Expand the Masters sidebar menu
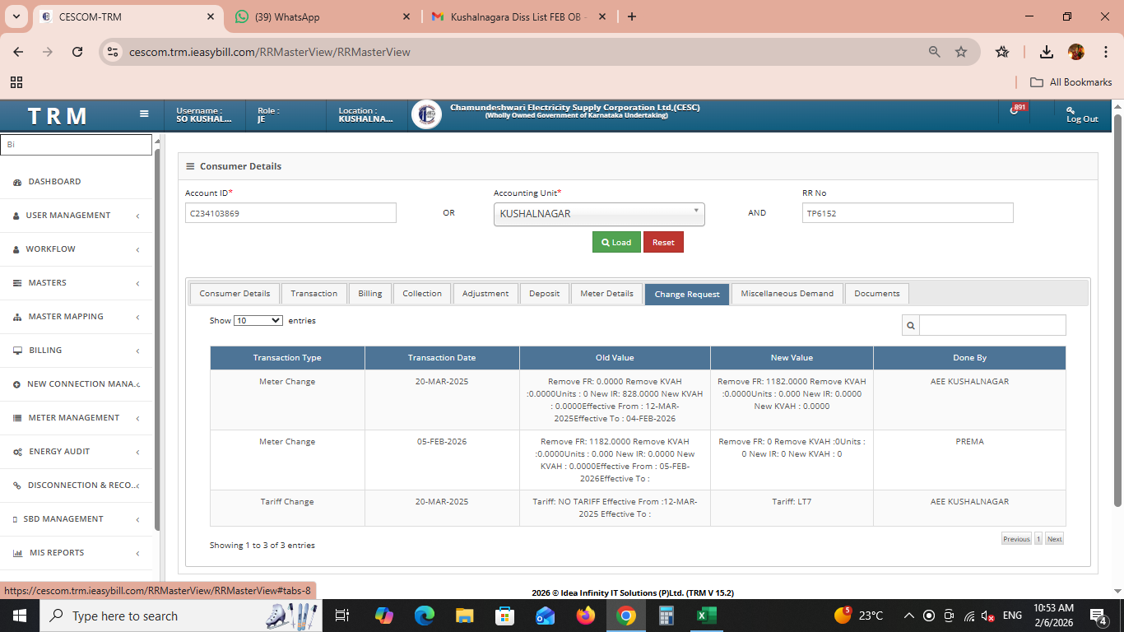The width and height of the screenshot is (1124, 632). point(76,283)
